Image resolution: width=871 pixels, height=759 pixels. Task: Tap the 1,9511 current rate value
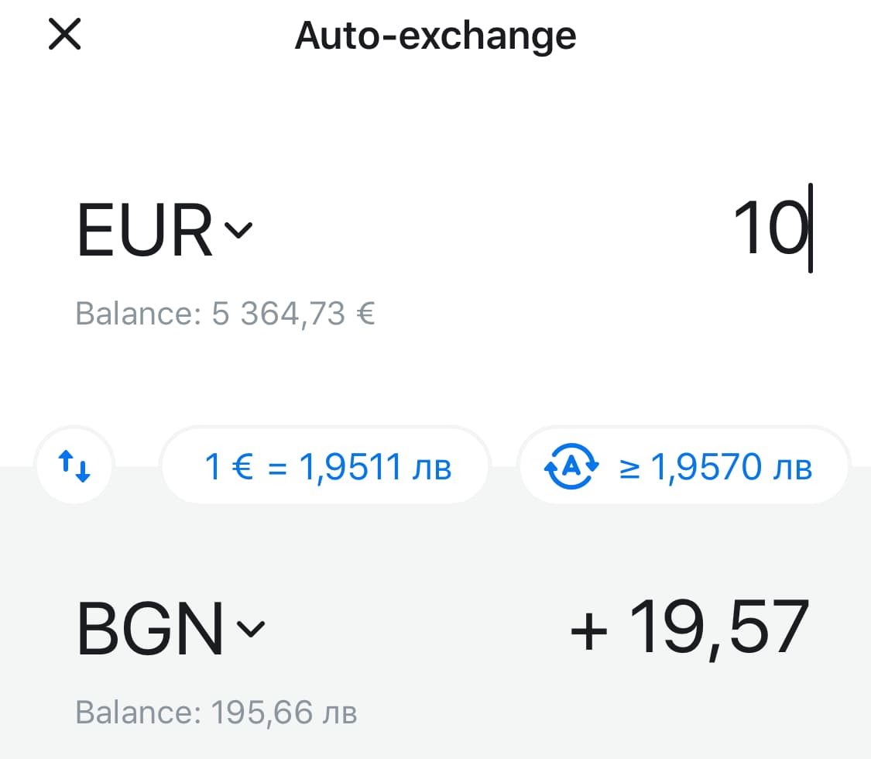click(350, 467)
